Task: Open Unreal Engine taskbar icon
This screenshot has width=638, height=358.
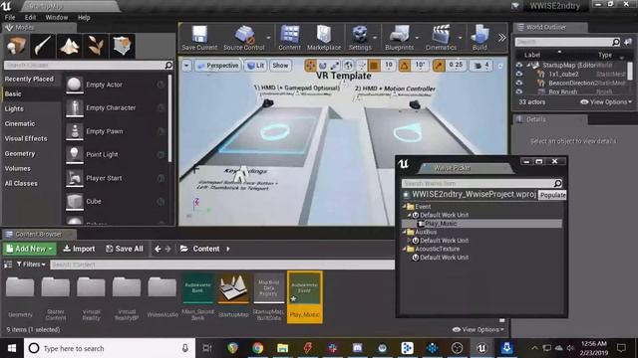Action: click(481, 348)
